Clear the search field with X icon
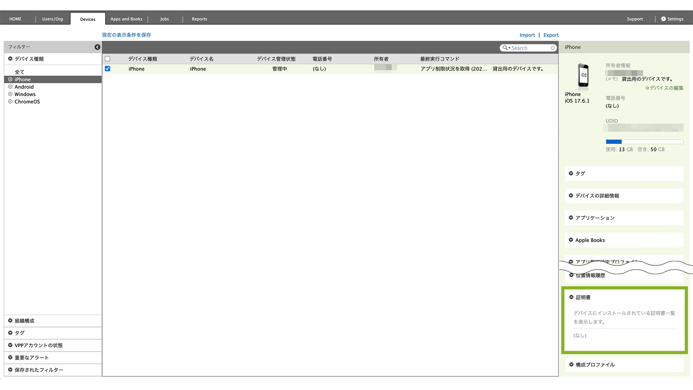Screen dimensions: 693x390 553,48
